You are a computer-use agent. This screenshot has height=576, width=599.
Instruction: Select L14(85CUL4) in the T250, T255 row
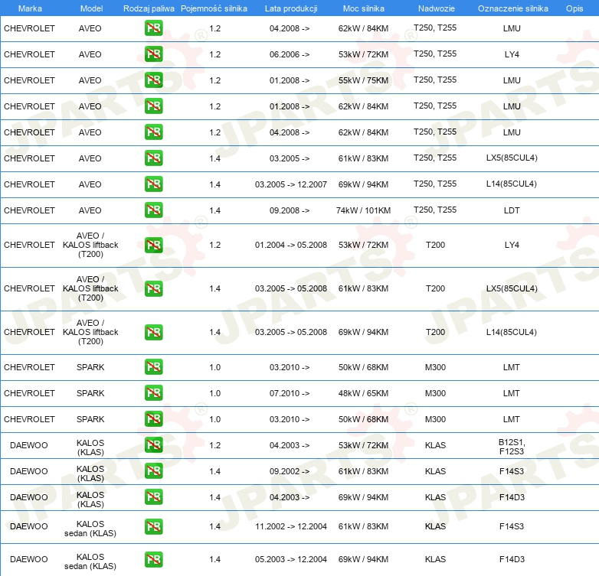[x=512, y=184]
